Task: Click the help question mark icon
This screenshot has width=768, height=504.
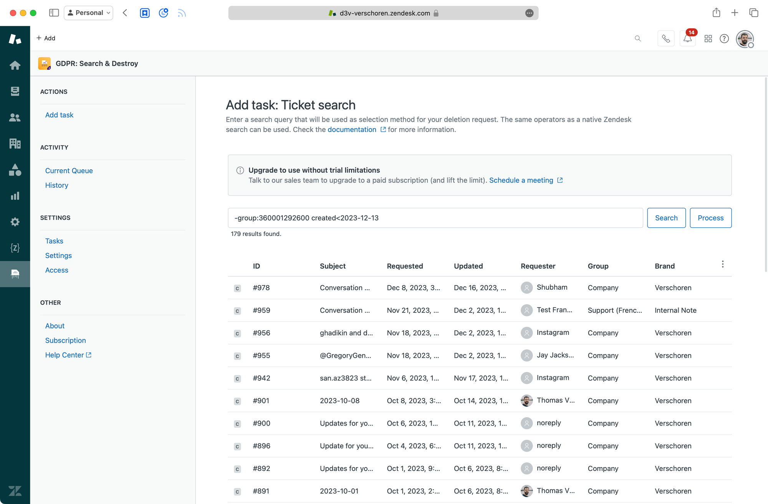Action: coord(724,38)
